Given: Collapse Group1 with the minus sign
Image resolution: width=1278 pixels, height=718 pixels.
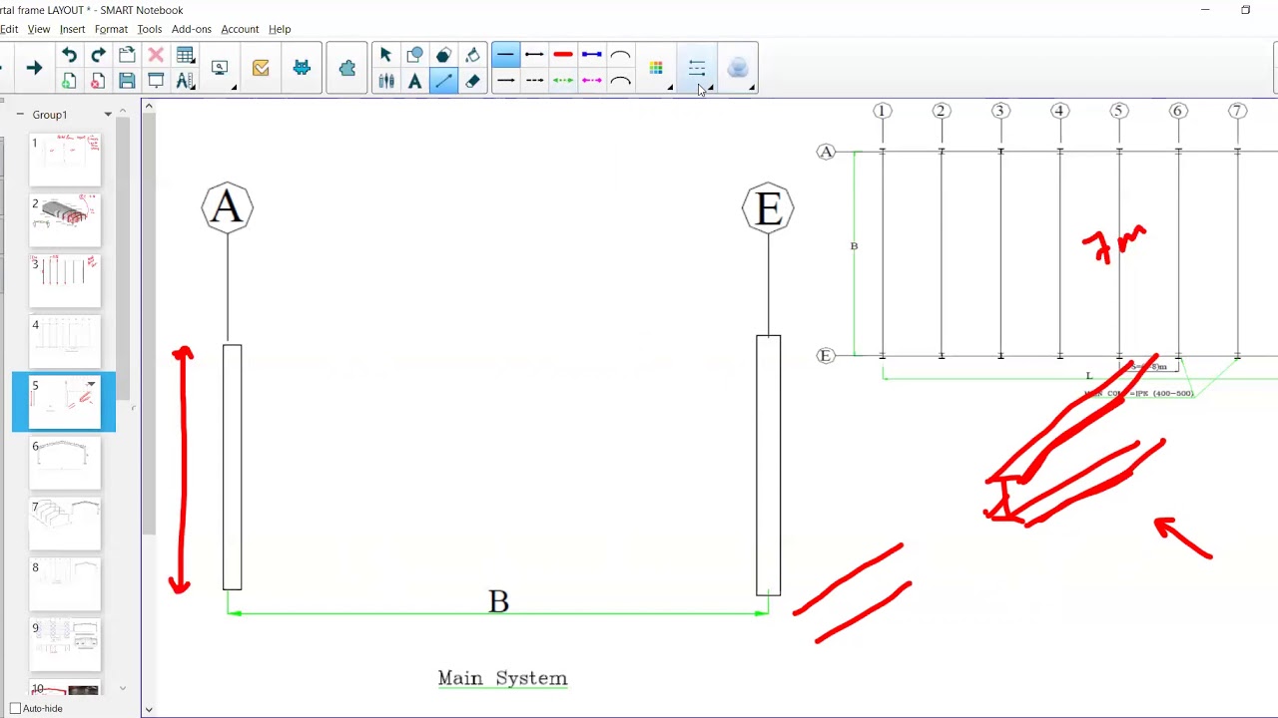Looking at the screenshot, I should [20, 115].
